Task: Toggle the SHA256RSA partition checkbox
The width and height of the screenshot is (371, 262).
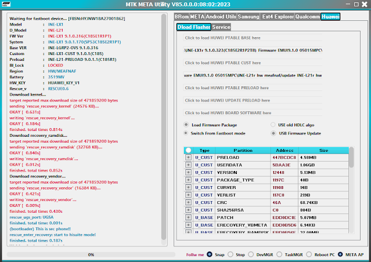Action: (188, 210)
